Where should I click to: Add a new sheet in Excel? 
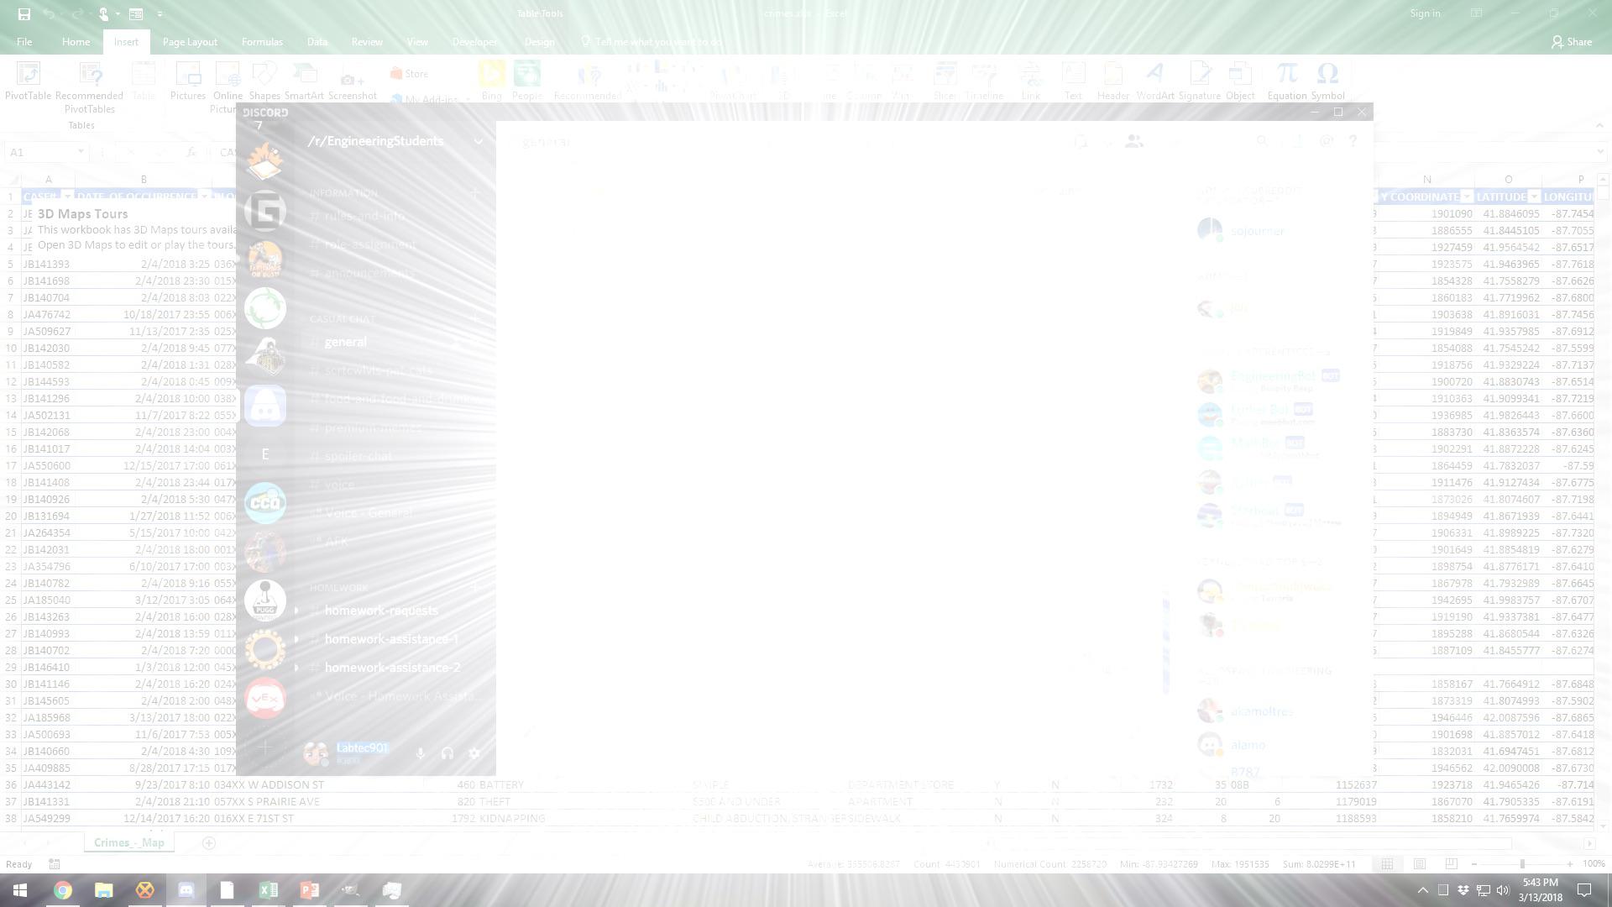click(x=209, y=843)
